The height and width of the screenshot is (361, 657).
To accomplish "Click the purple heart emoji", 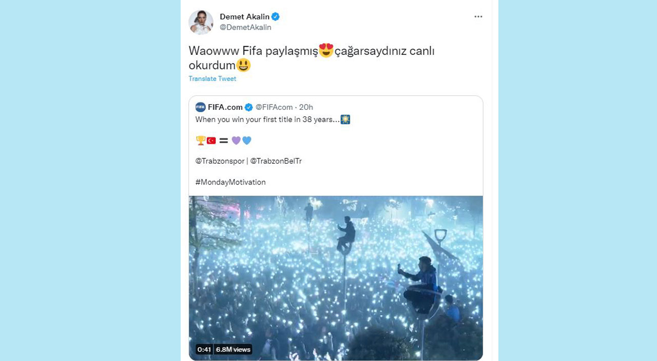I will [236, 140].
